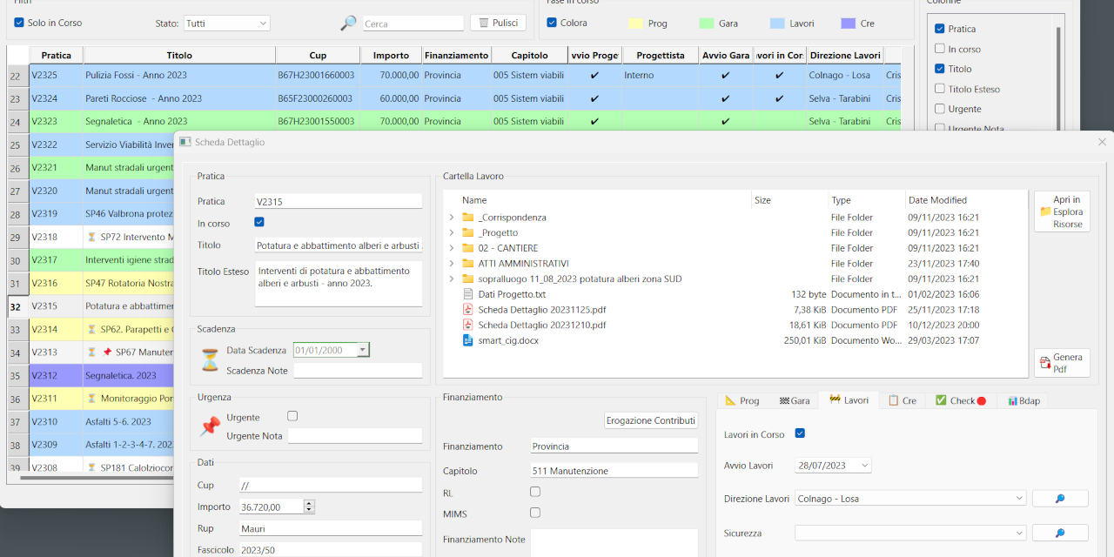The height and width of the screenshot is (557, 1114).
Task: Expand the _Progetto folder in Cartella Lavoro
Action: [453, 232]
